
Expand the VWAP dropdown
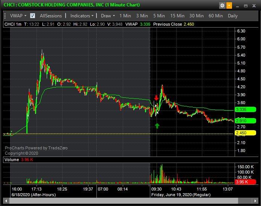[x=18, y=16]
